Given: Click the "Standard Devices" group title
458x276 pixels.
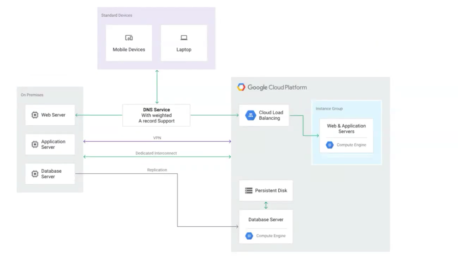Looking at the screenshot, I should click(x=117, y=16).
